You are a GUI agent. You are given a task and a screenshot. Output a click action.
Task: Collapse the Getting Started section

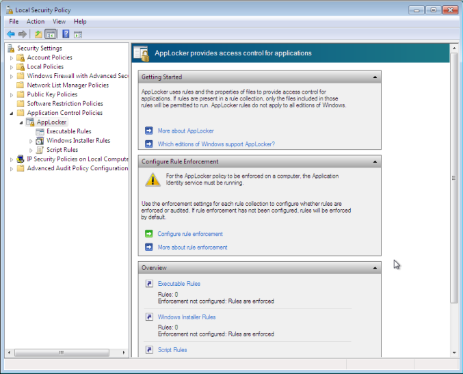pyautogui.click(x=375, y=77)
